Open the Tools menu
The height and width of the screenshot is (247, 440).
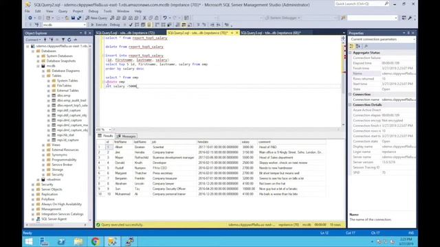[108, 11]
